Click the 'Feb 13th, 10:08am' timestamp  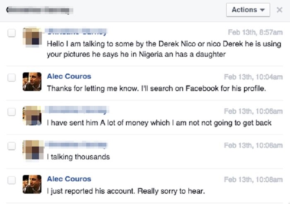(253, 180)
